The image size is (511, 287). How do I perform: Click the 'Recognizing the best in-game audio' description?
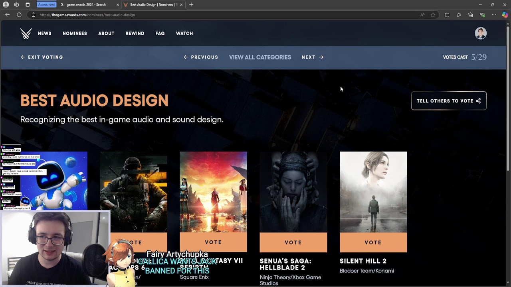122,120
